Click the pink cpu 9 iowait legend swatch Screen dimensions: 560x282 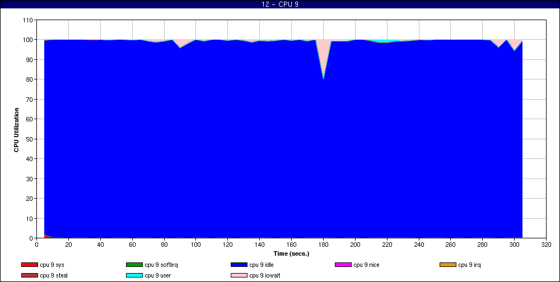239,276
